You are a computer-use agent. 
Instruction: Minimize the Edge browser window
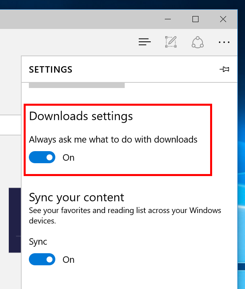click(x=168, y=19)
